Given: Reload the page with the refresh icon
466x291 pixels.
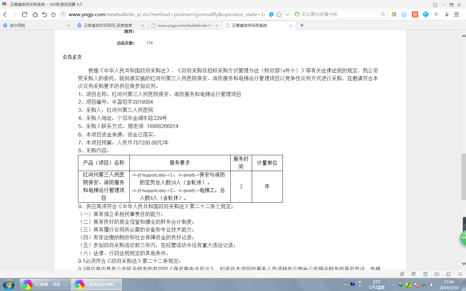Looking at the screenshot, I should point(25,15).
